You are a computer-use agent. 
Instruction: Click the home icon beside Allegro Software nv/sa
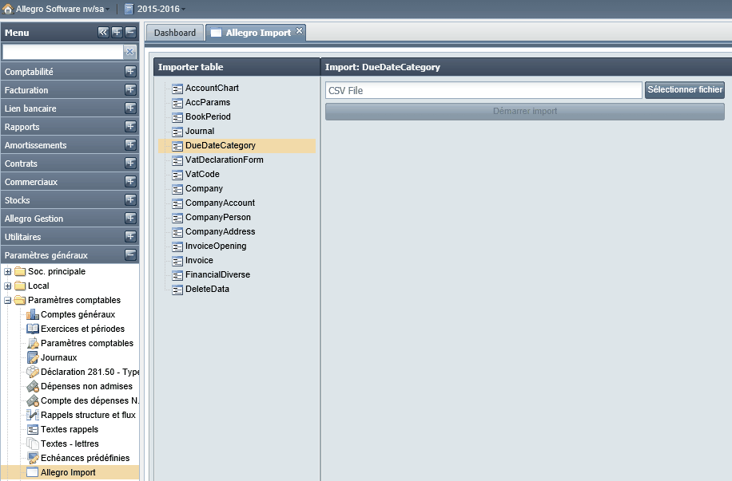click(x=7, y=9)
